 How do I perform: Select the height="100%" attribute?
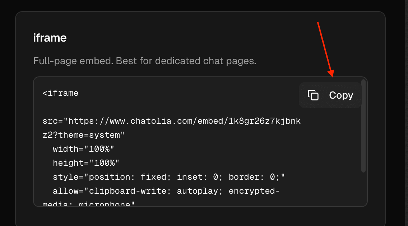click(86, 163)
